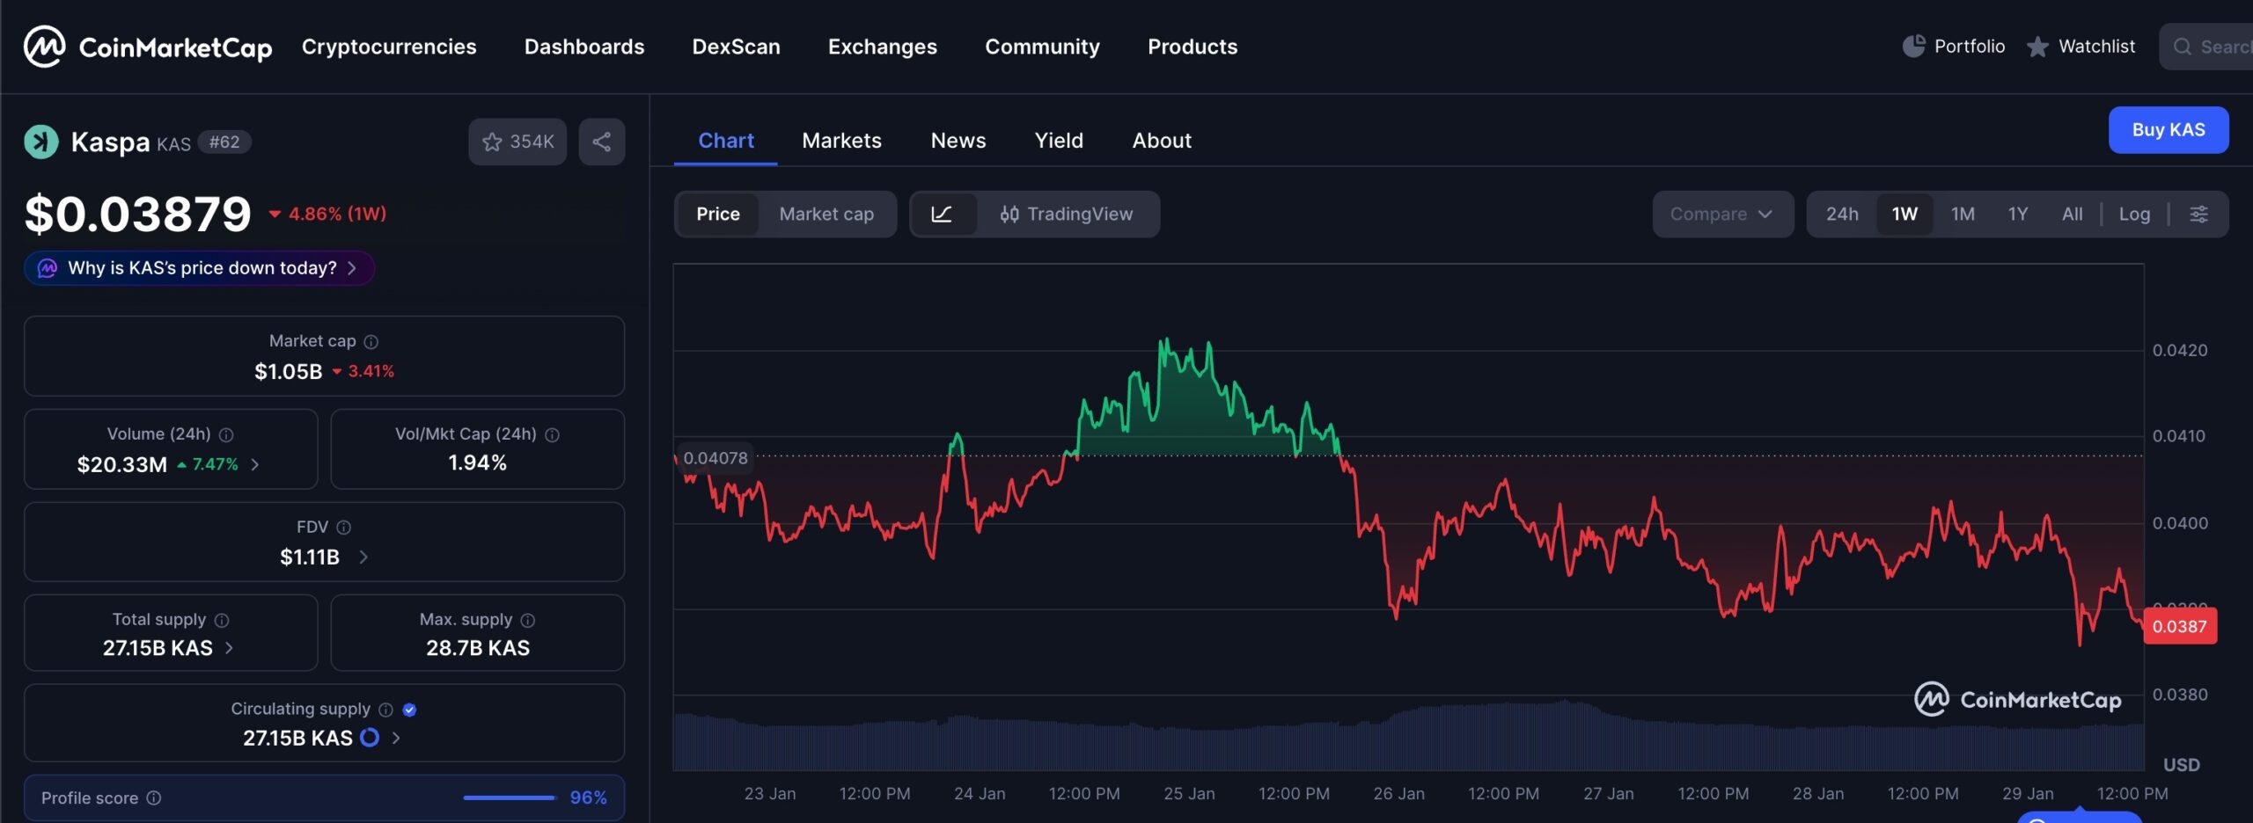
Task: Click the Profile score progress bar
Action: click(510, 798)
